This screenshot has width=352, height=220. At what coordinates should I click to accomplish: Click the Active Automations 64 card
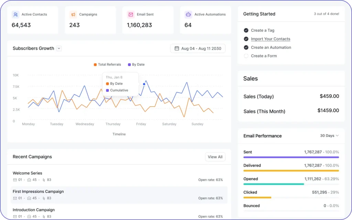(x=206, y=20)
